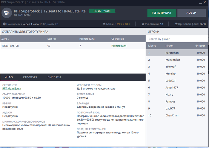Click the chips icon next to Бай-ин
This screenshot has width=209, height=148.
(104, 24)
